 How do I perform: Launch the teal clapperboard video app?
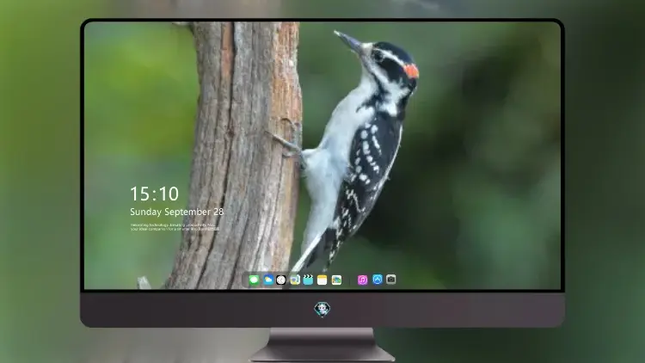(308, 280)
